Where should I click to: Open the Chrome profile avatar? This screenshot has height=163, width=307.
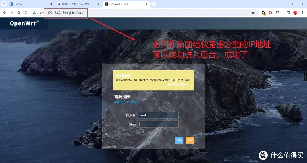(295, 13)
